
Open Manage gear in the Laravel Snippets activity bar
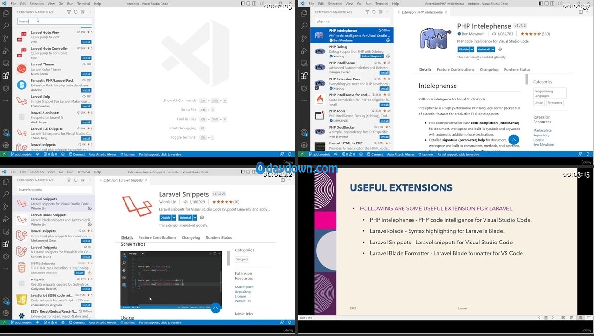tap(6, 313)
